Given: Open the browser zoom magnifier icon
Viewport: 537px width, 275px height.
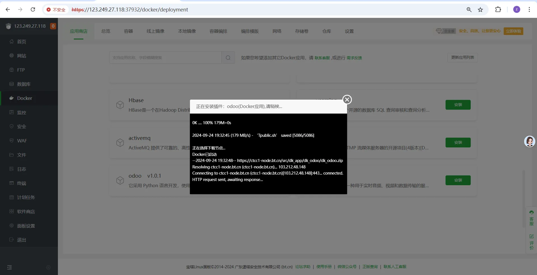Looking at the screenshot, I should 469,10.
